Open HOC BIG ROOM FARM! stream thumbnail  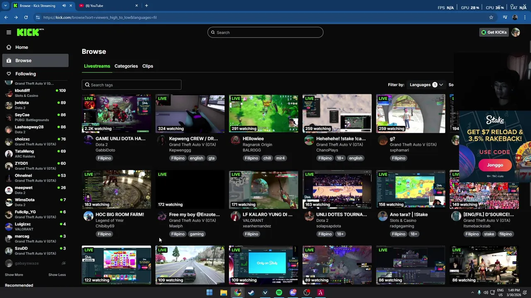117,190
